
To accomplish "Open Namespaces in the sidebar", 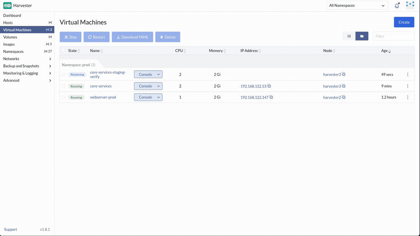I will coord(27,51).
